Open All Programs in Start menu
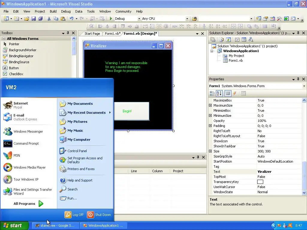This screenshot has height=230, width=307. 28,204
